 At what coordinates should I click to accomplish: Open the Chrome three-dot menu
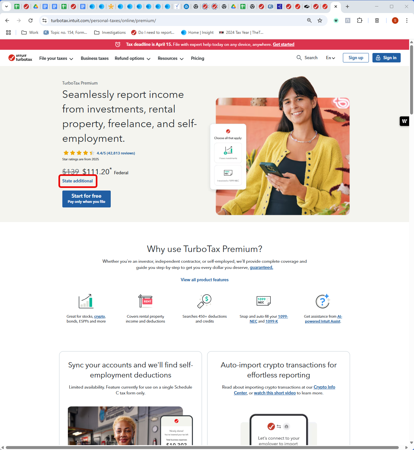coord(407,20)
